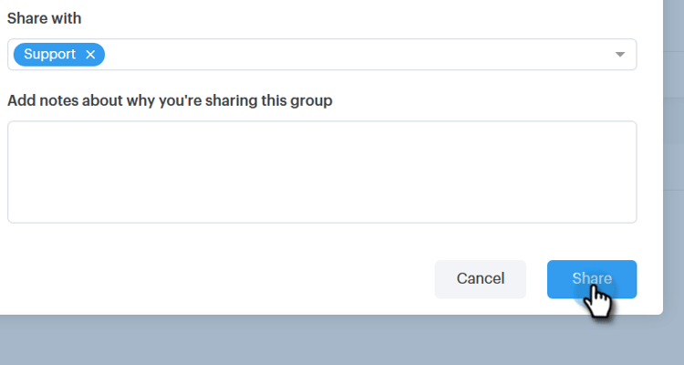Confirm sharing the group with Support

(x=592, y=279)
